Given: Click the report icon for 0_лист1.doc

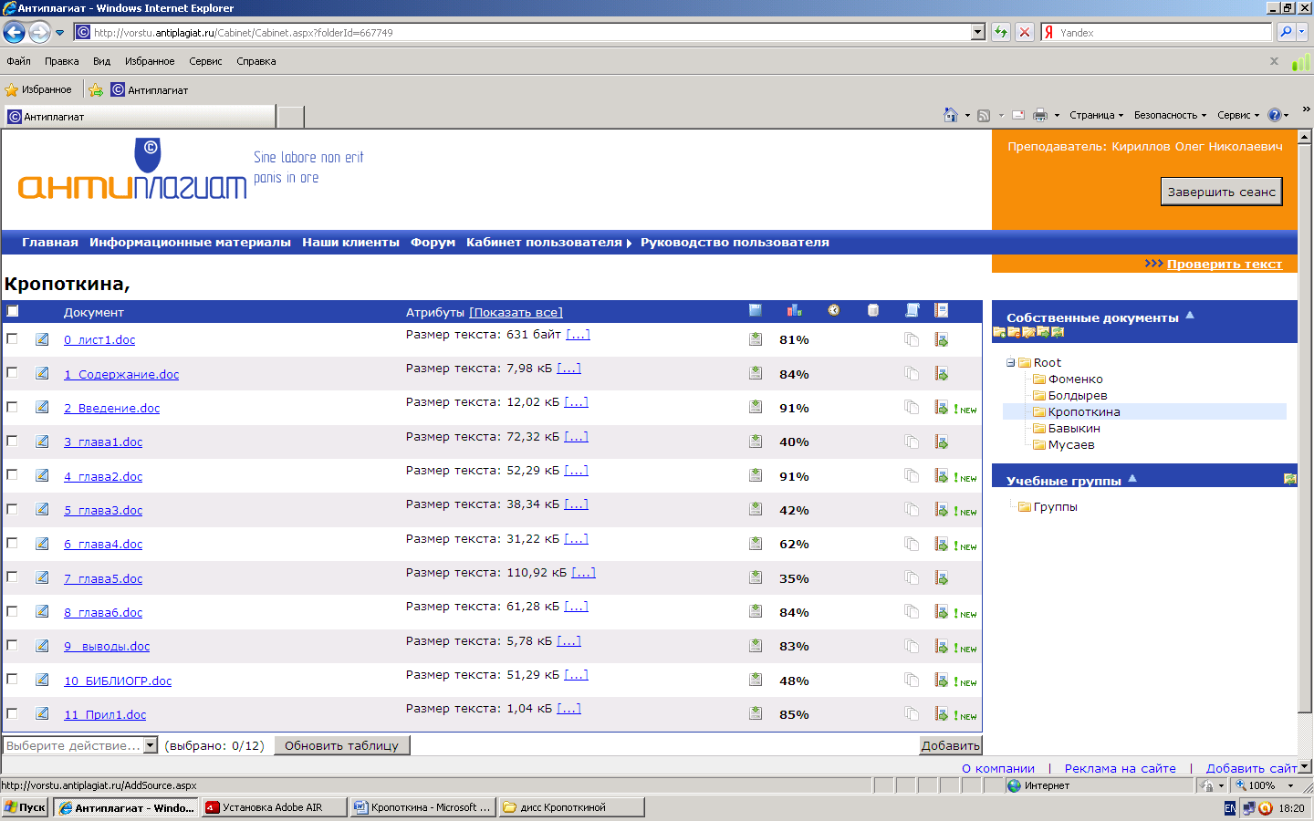Looking at the screenshot, I should [x=942, y=339].
